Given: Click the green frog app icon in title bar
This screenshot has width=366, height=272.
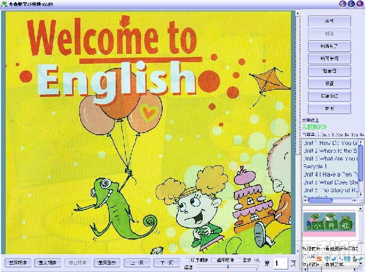Looking at the screenshot, I should pos(5,4).
